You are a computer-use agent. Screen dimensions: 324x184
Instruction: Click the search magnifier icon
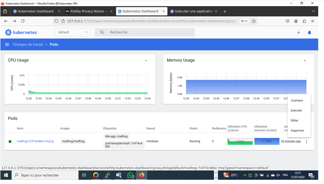tap(102, 32)
